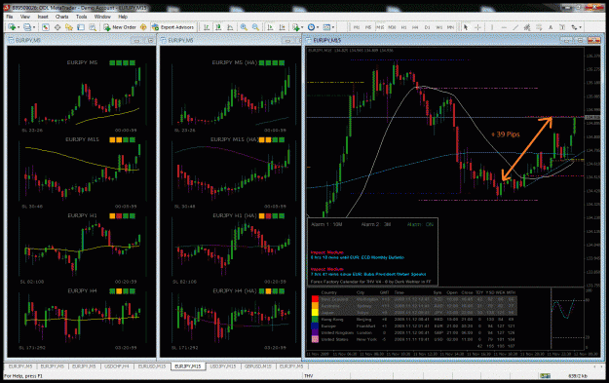609x383 pixels.
Task: Click blue swatch beside Europe row
Action: pyautogui.click(x=315, y=326)
